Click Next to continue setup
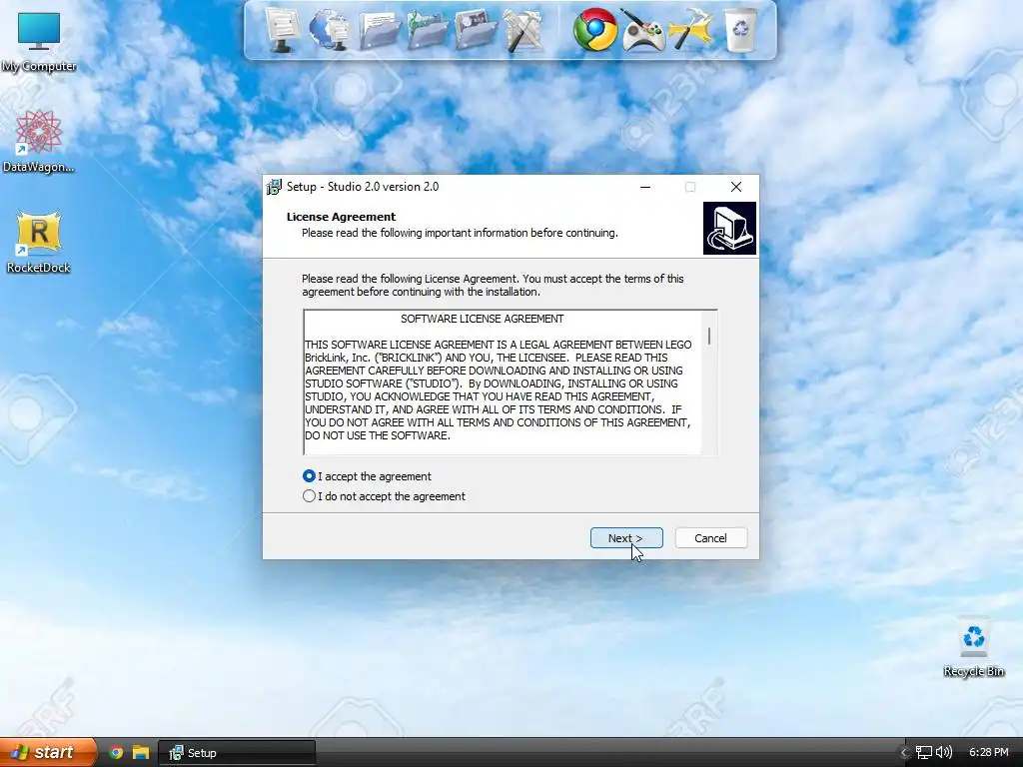The width and height of the screenshot is (1023, 767). coord(626,538)
